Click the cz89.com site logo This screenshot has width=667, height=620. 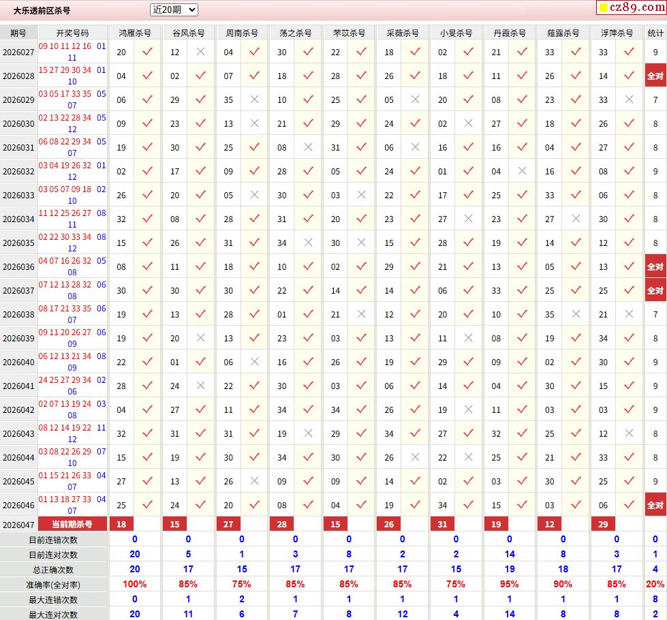pos(630,8)
